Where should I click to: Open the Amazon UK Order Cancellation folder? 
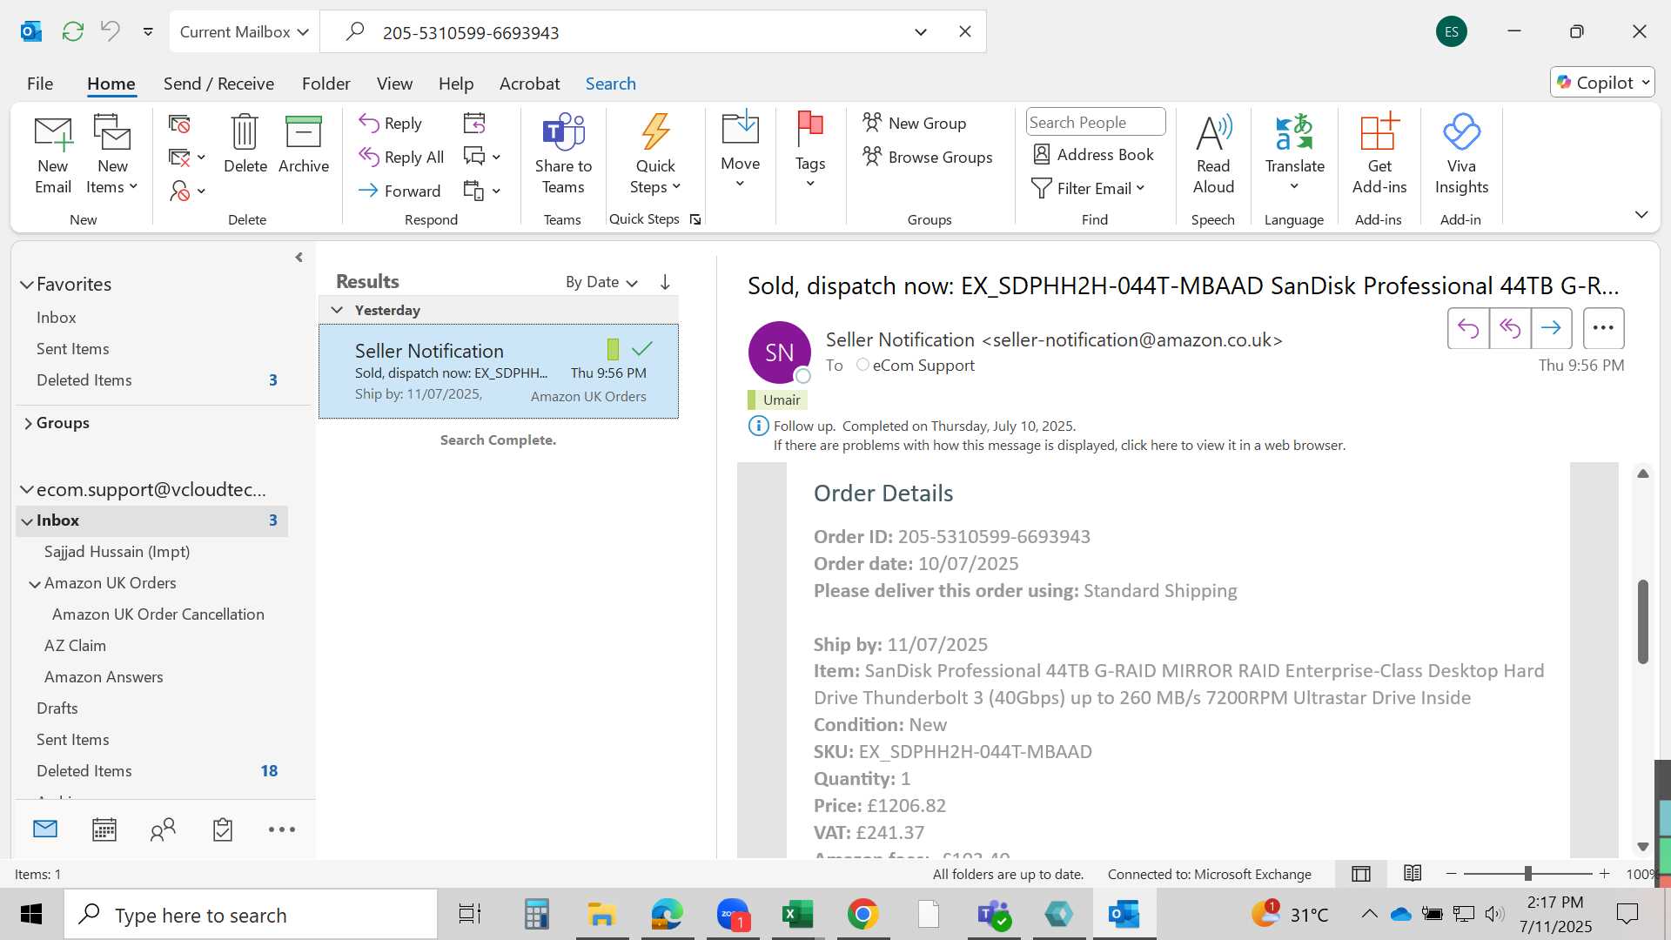[x=158, y=614]
